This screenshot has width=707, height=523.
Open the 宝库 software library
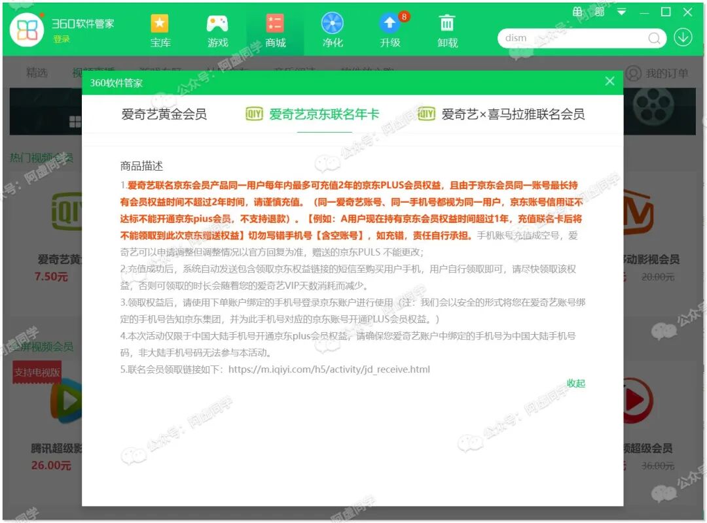coord(160,31)
